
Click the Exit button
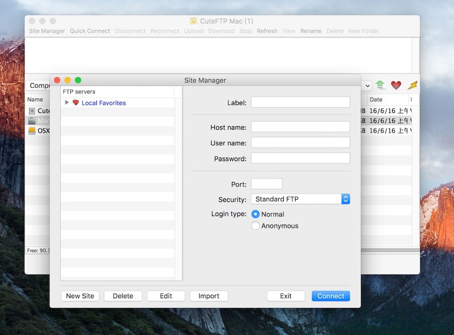pos(285,296)
